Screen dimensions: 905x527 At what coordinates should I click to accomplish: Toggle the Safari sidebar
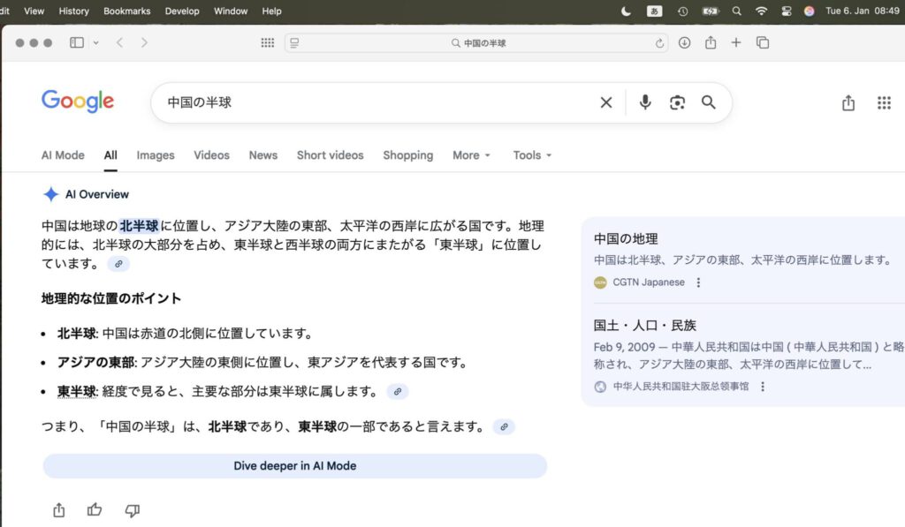[77, 42]
